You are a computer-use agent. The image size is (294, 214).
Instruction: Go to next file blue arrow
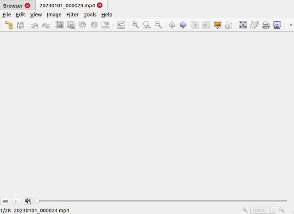(183, 25)
